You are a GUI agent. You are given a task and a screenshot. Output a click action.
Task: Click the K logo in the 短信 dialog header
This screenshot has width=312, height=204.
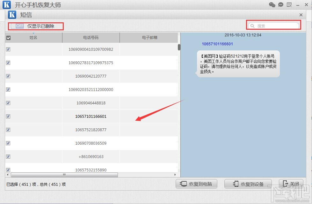click(12, 14)
